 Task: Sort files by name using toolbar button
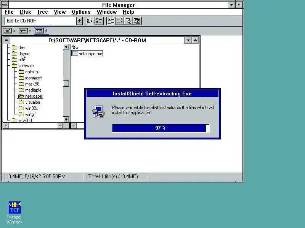coord(111,21)
